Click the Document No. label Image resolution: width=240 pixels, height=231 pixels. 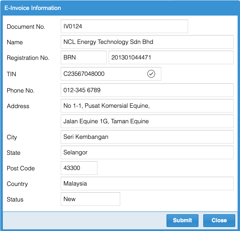coord(26,27)
